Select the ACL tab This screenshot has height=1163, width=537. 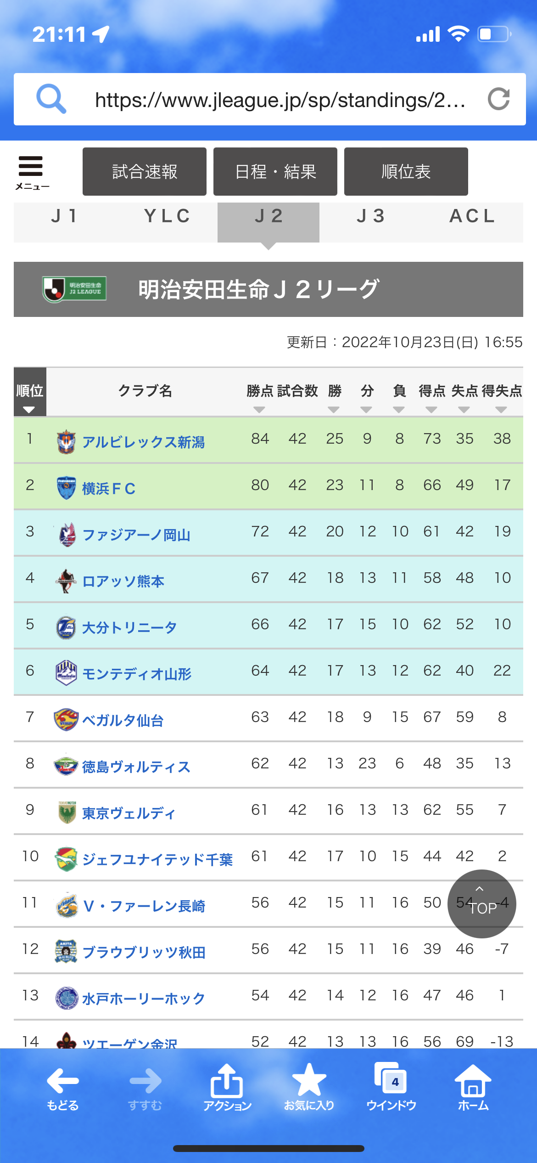pos(472,222)
